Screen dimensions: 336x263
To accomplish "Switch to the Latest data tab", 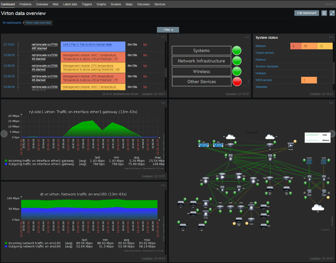I will (x=70, y=4).
